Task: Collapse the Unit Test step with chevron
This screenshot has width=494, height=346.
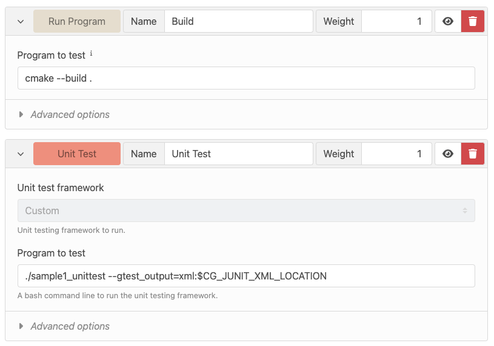Action: (x=21, y=154)
